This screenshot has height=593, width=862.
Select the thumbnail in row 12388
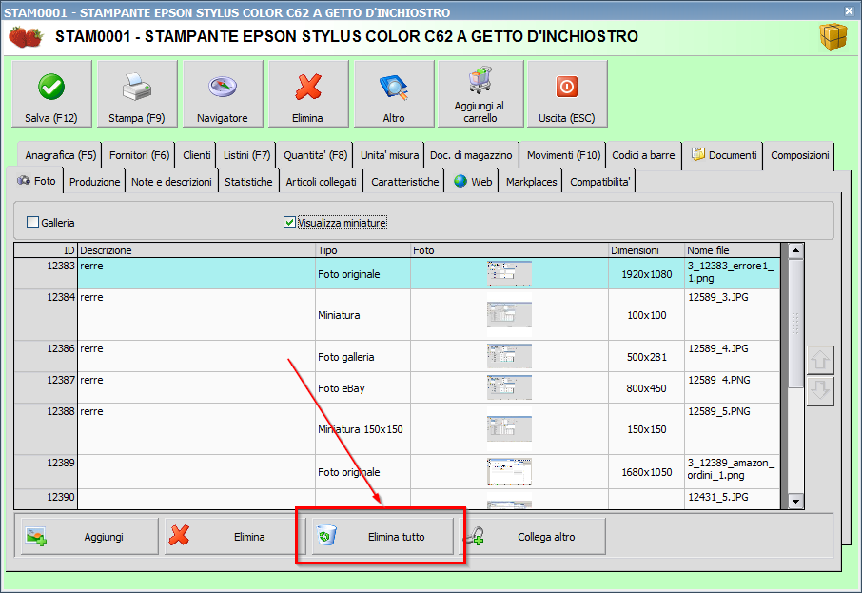(x=509, y=429)
